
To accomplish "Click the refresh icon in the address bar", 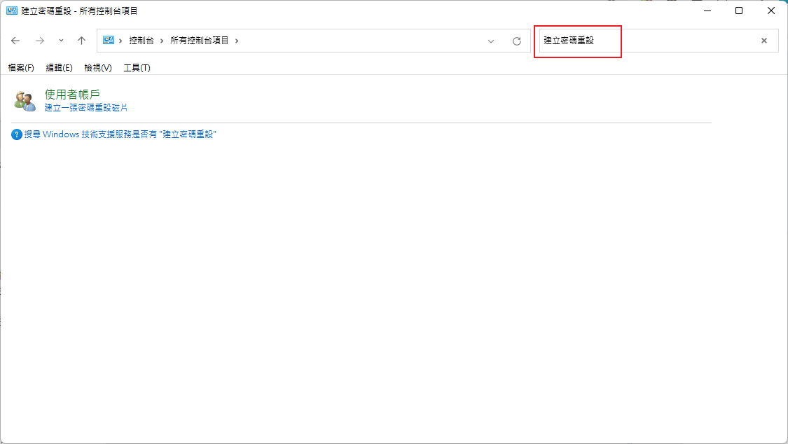I will tap(517, 41).
